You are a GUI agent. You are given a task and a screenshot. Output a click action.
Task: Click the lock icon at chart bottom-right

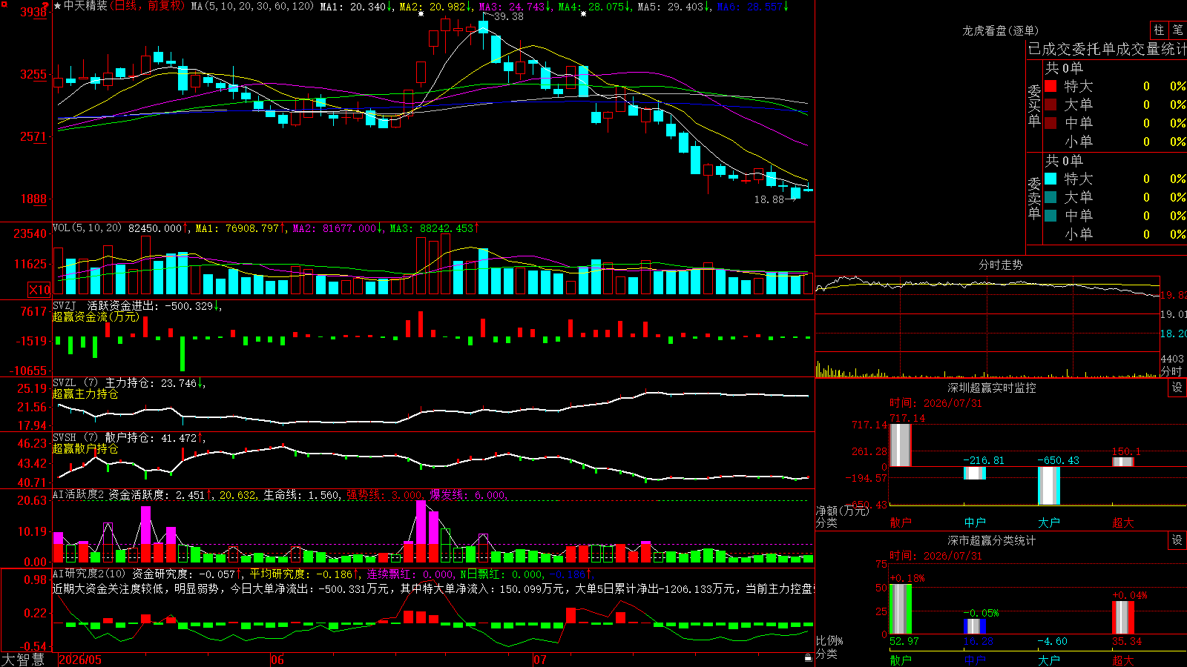point(809,658)
